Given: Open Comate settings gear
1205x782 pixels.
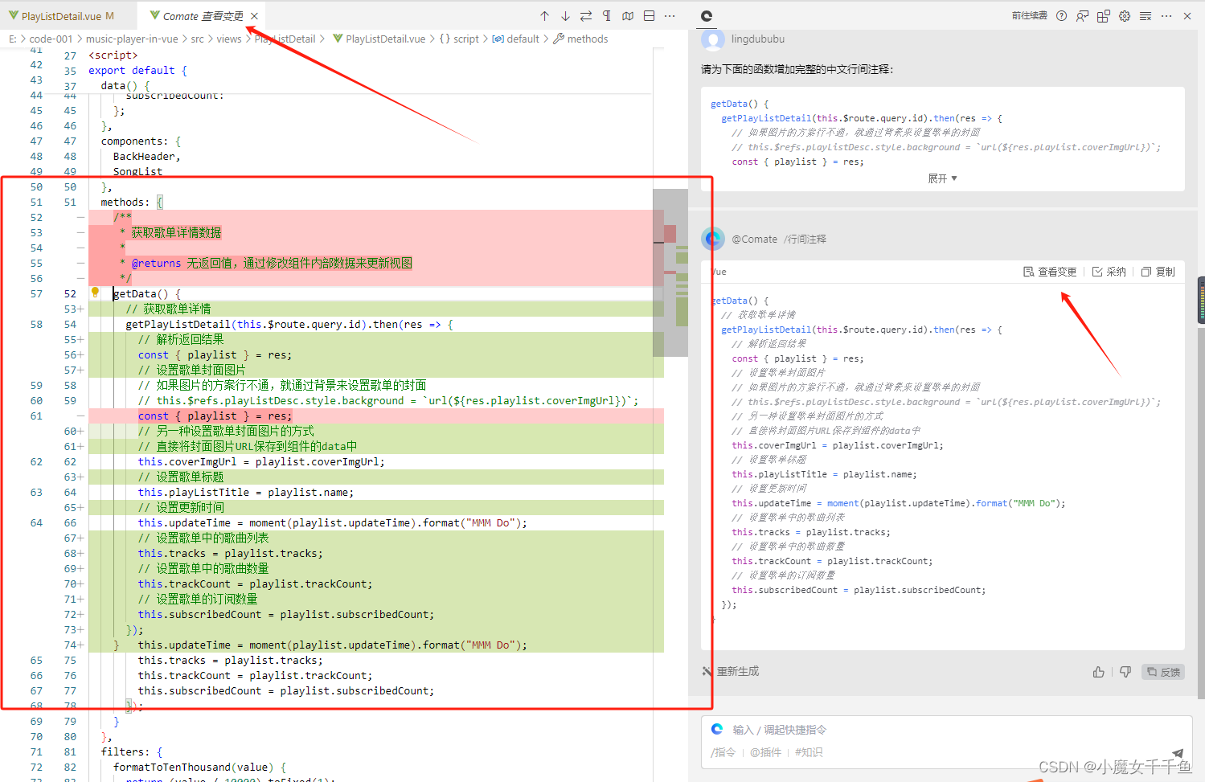Looking at the screenshot, I should tap(1125, 16).
